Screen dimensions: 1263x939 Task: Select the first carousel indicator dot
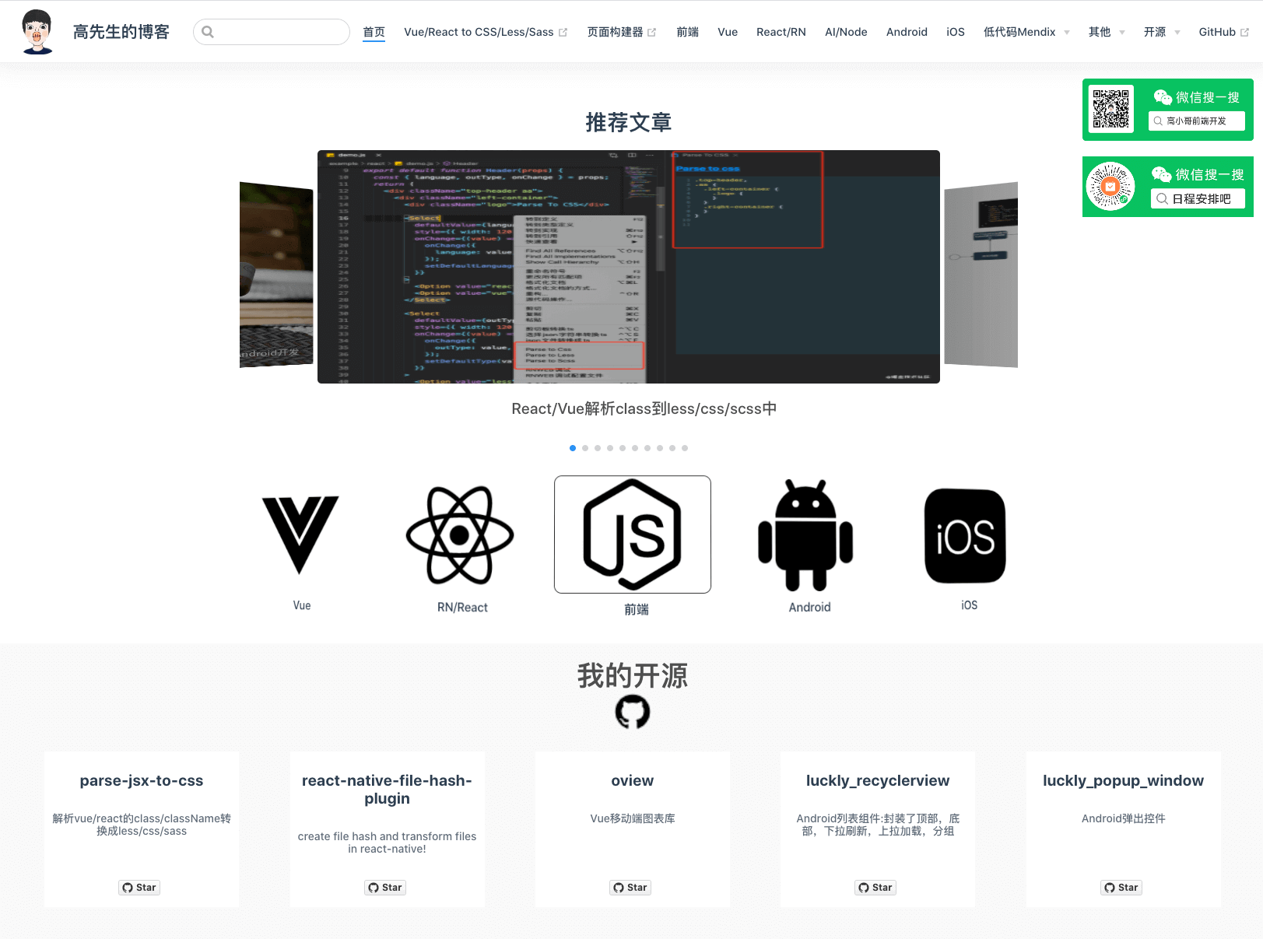[x=573, y=448]
